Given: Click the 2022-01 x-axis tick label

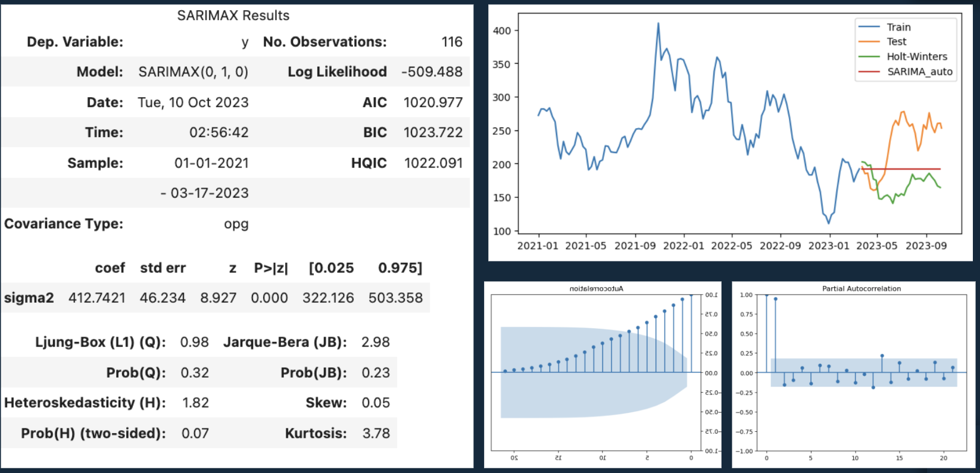Looking at the screenshot, I should 683,245.
